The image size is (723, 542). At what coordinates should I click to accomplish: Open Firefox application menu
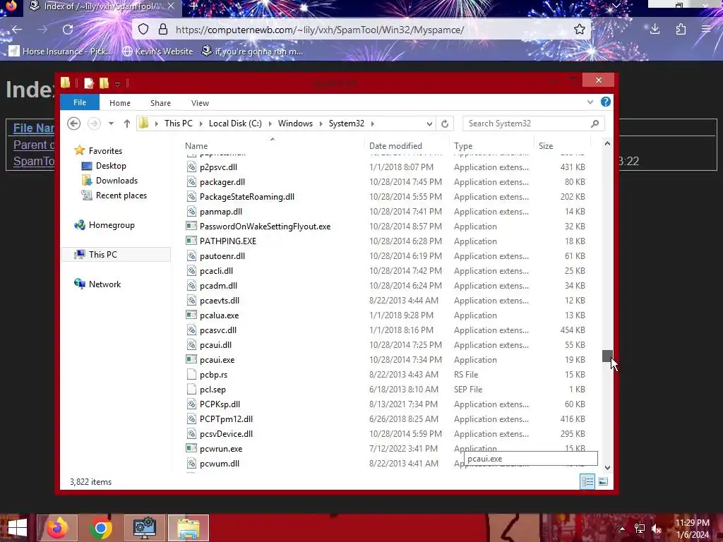706,30
